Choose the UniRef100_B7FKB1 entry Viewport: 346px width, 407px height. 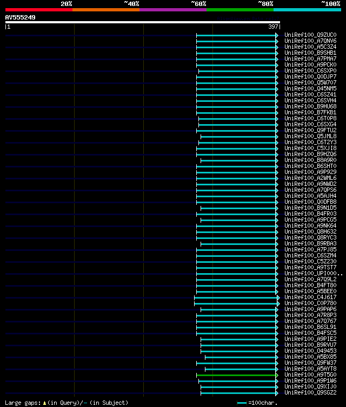(310, 112)
